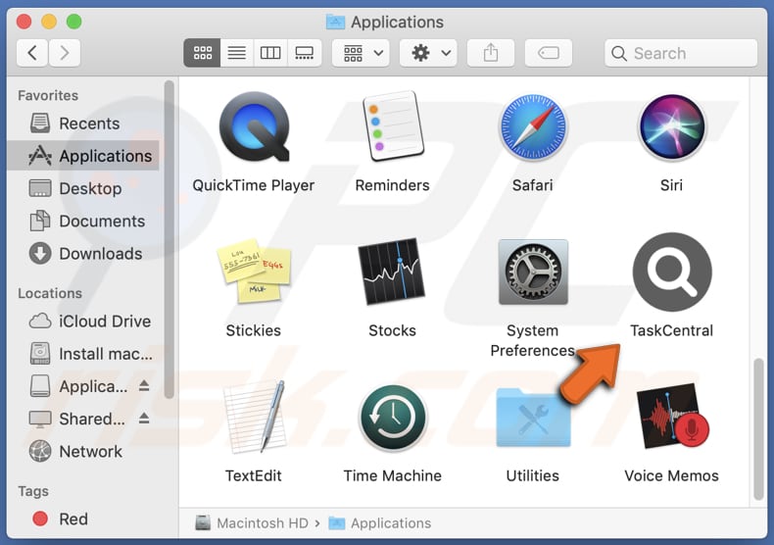Select Desktop in the sidebar
This screenshot has width=774, height=545.
click(x=83, y=188)
